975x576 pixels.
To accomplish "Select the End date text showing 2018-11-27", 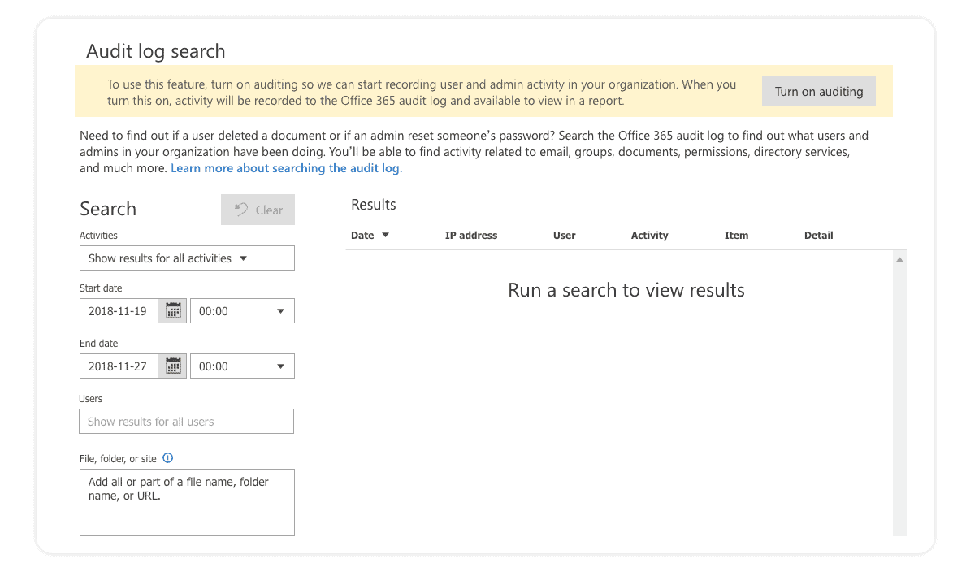I will pyautogui.click(x=118, y=366).
